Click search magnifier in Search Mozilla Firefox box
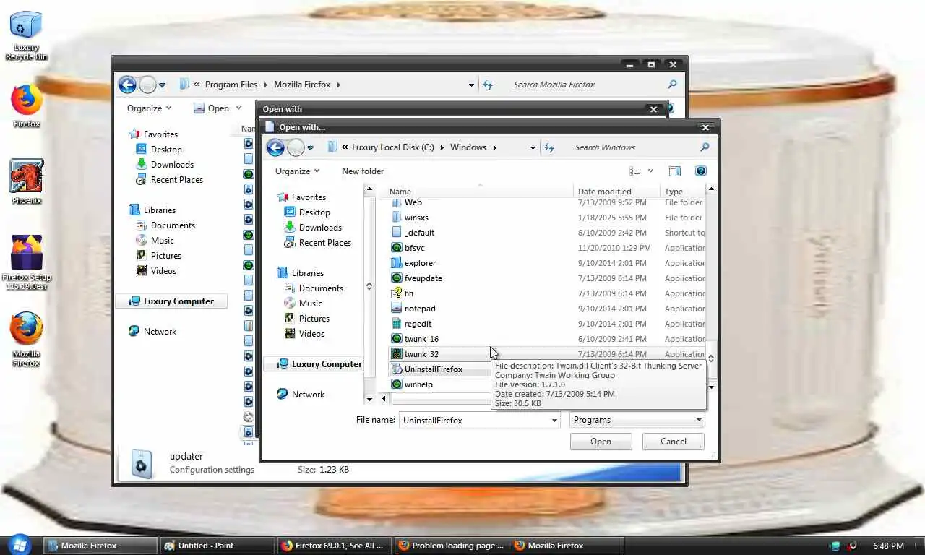Image resolution: width=925 pixels, height=555 pixels. pyautogui.click(x=672, y=85)
